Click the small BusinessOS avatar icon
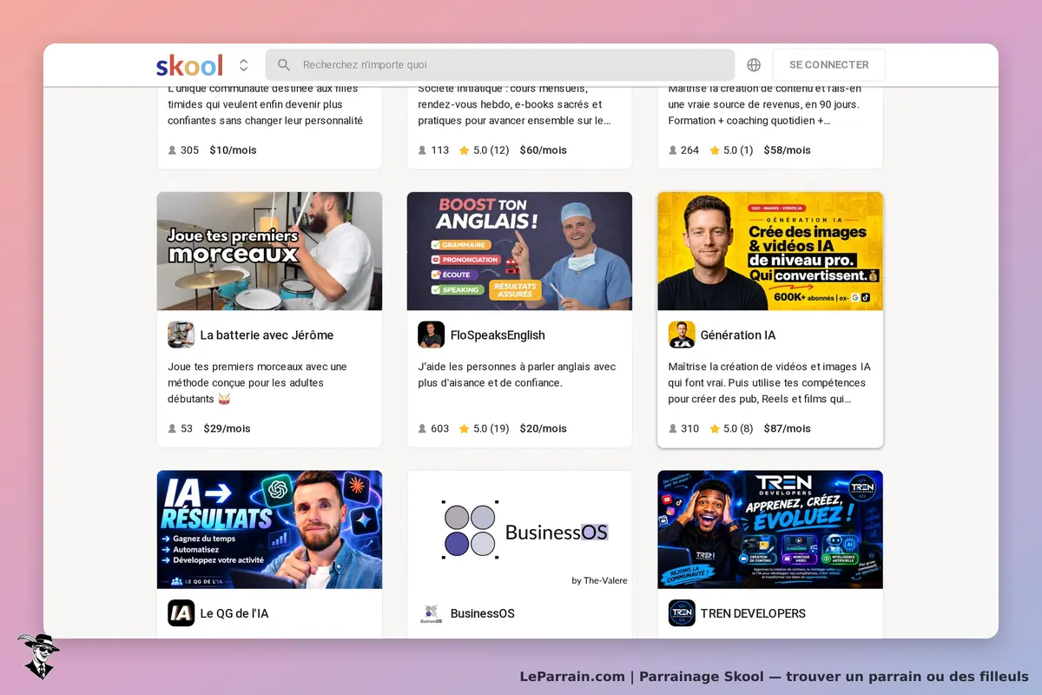 432,613
